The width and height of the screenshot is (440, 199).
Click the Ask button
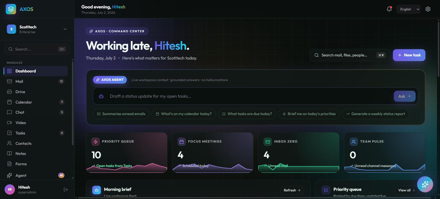404,96
